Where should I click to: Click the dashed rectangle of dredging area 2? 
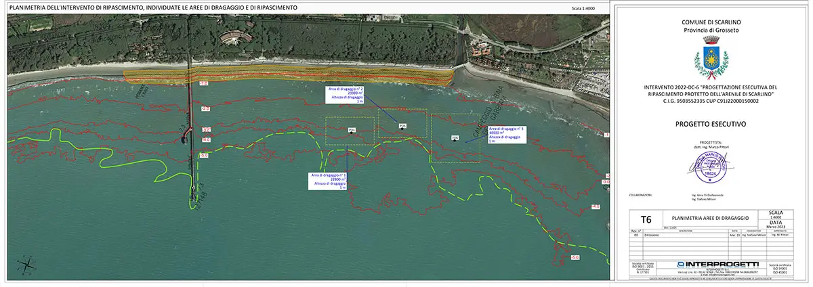click(x=402, y=124)
